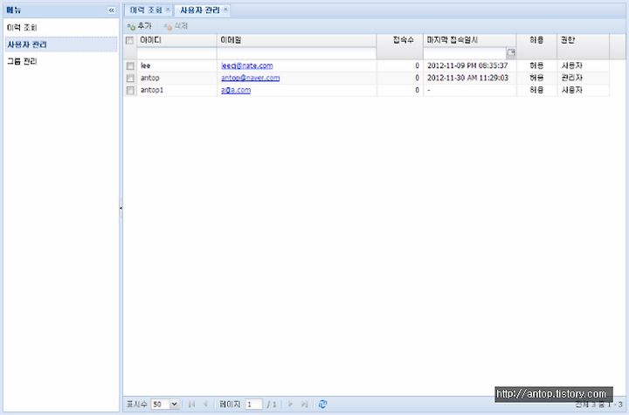Screen dimensions: 629x415
Task: Select the antop1 user id cell
Action: pos(176,90)
